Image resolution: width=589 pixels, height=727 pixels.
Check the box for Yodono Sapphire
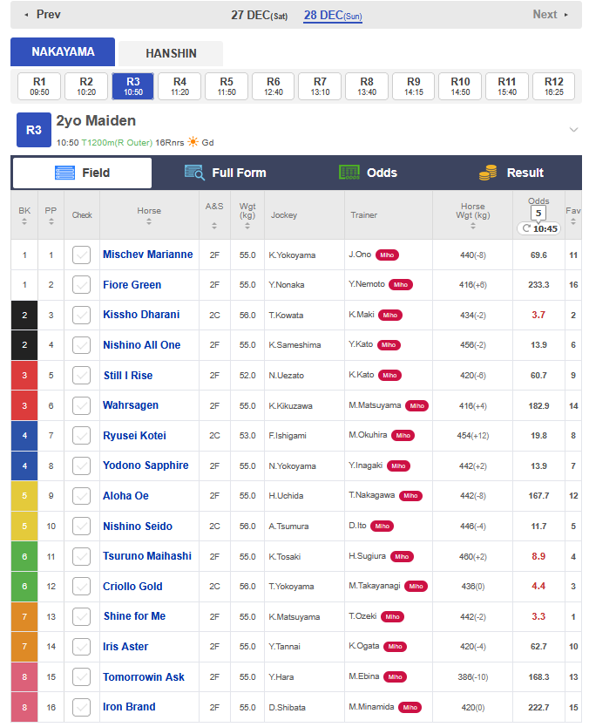point(82,466)
